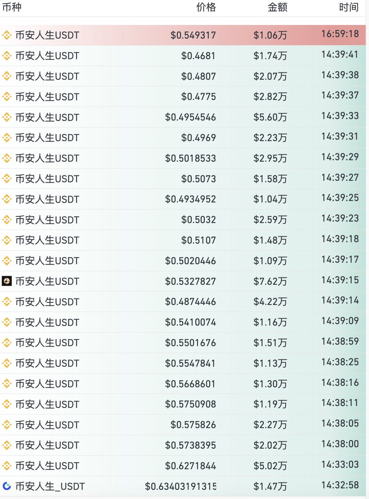369x499 pixels.
Task: Click the Binance icon in the $0.6271844 row
Action: pos(7,465)
